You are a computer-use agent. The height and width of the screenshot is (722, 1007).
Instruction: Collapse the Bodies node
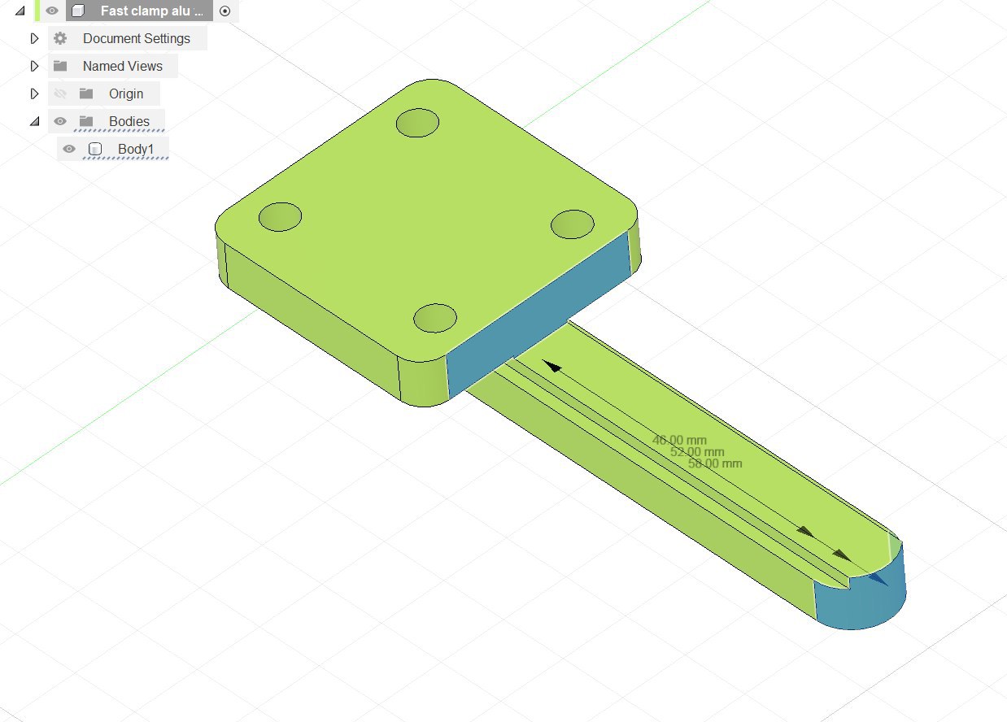tap(34, 121)
